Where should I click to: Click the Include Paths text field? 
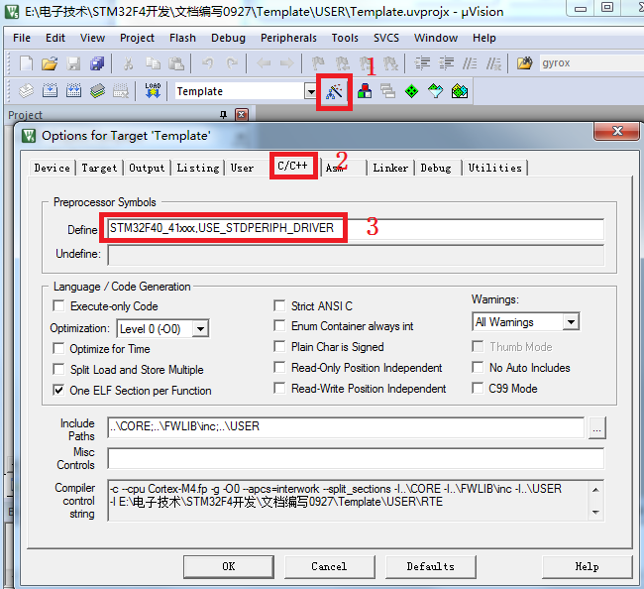point(346,427)
